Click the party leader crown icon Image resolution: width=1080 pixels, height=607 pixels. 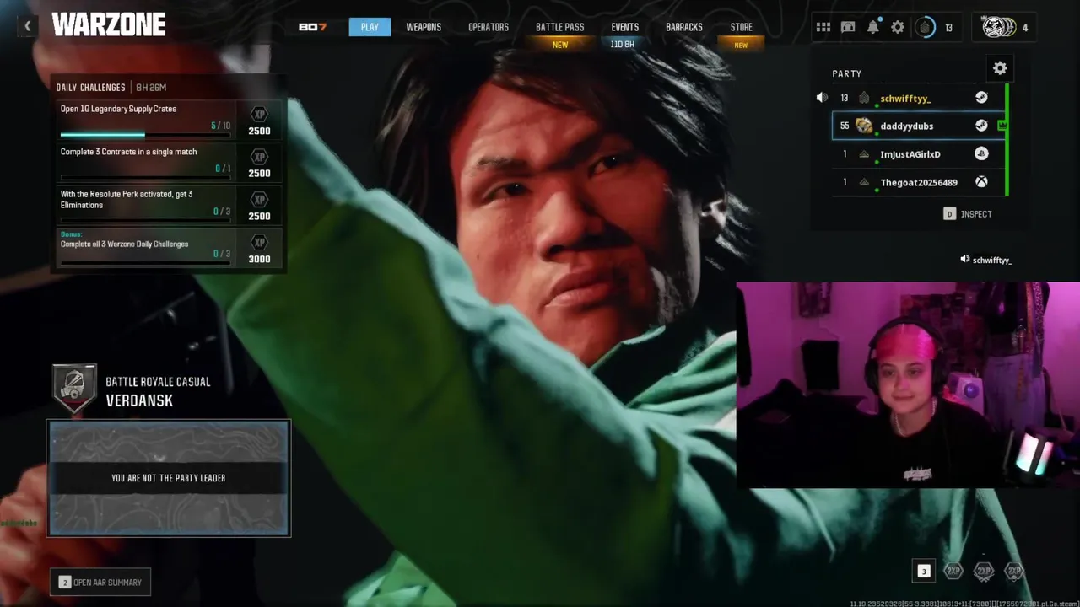pos(1002,126)
